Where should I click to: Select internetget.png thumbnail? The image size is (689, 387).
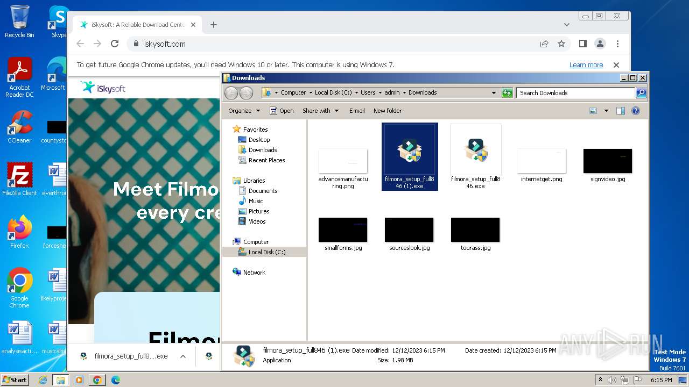coord(542,160)
